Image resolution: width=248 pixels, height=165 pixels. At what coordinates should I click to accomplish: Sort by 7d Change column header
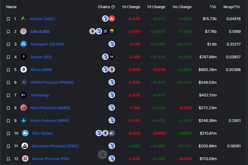click(x=156, y=7)
